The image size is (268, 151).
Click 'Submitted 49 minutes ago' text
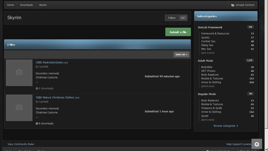(162, 76)
